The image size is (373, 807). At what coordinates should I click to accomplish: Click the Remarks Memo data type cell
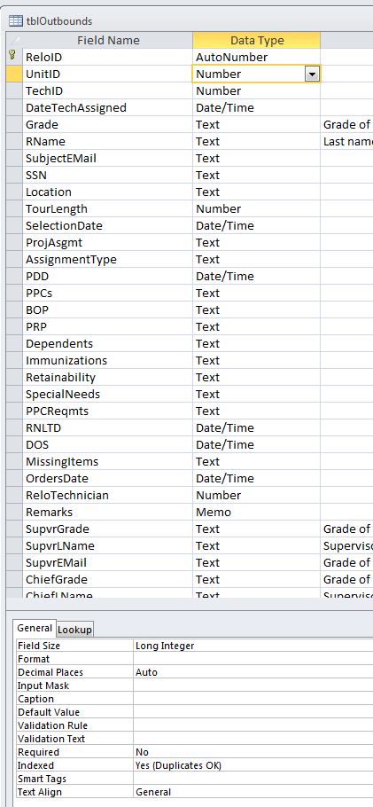click(257, 512)
